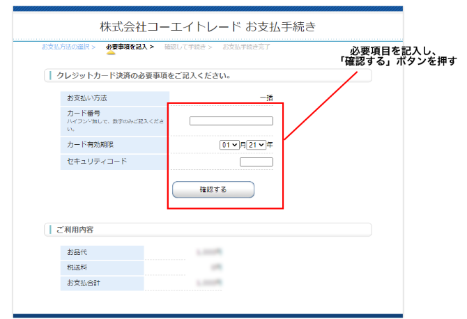Click the お支払合計 row label
467x319 pixels.
pos(84,283)
